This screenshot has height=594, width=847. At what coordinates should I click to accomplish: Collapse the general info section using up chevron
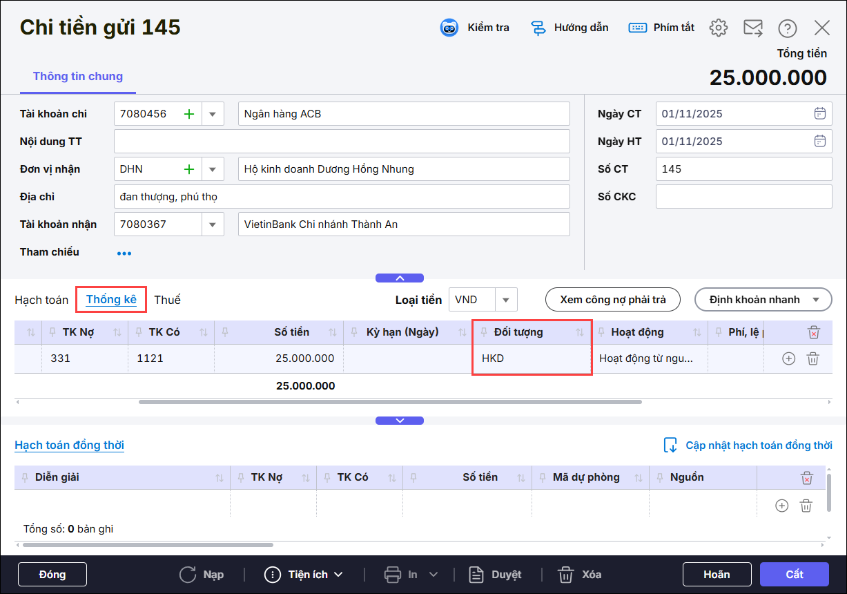pos(400,278)
